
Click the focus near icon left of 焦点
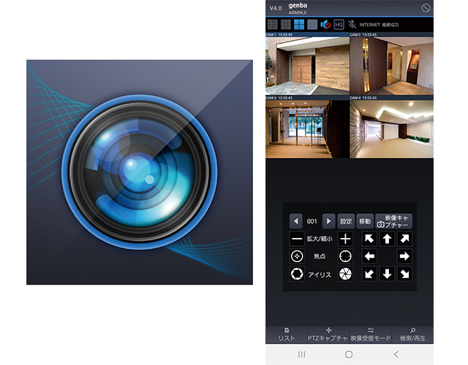297,256
